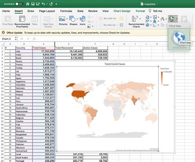Click the Recommended PivotTables icon
Screen dimensions: 195x162
[22, 19]
